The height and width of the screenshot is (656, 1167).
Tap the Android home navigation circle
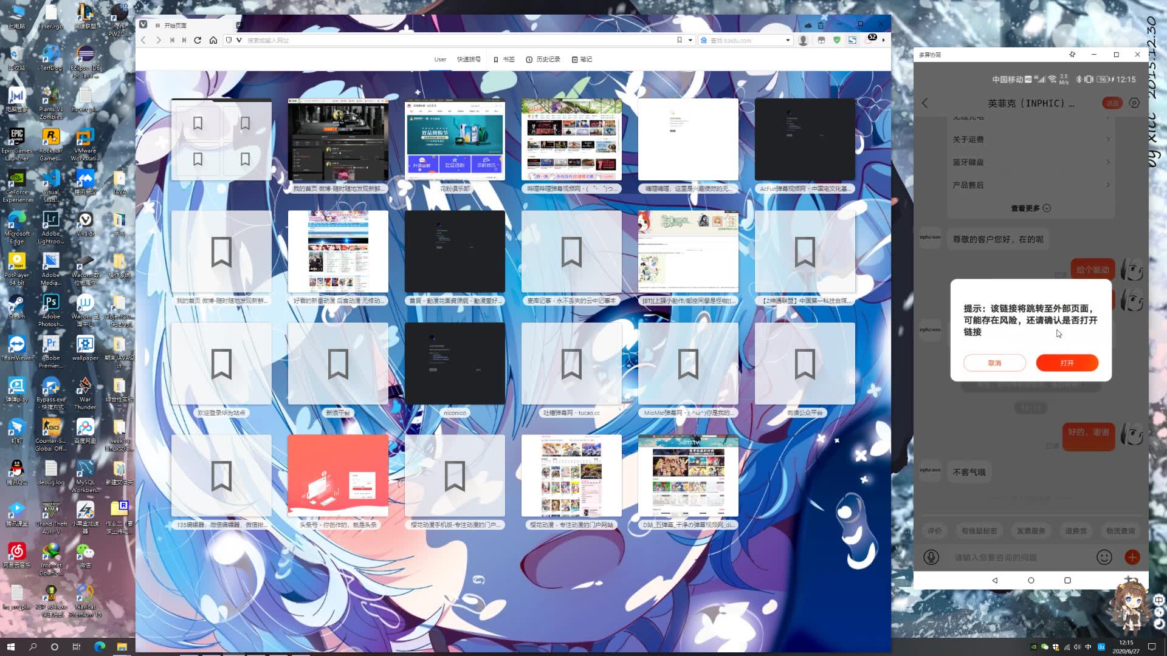pos(1031,580)
